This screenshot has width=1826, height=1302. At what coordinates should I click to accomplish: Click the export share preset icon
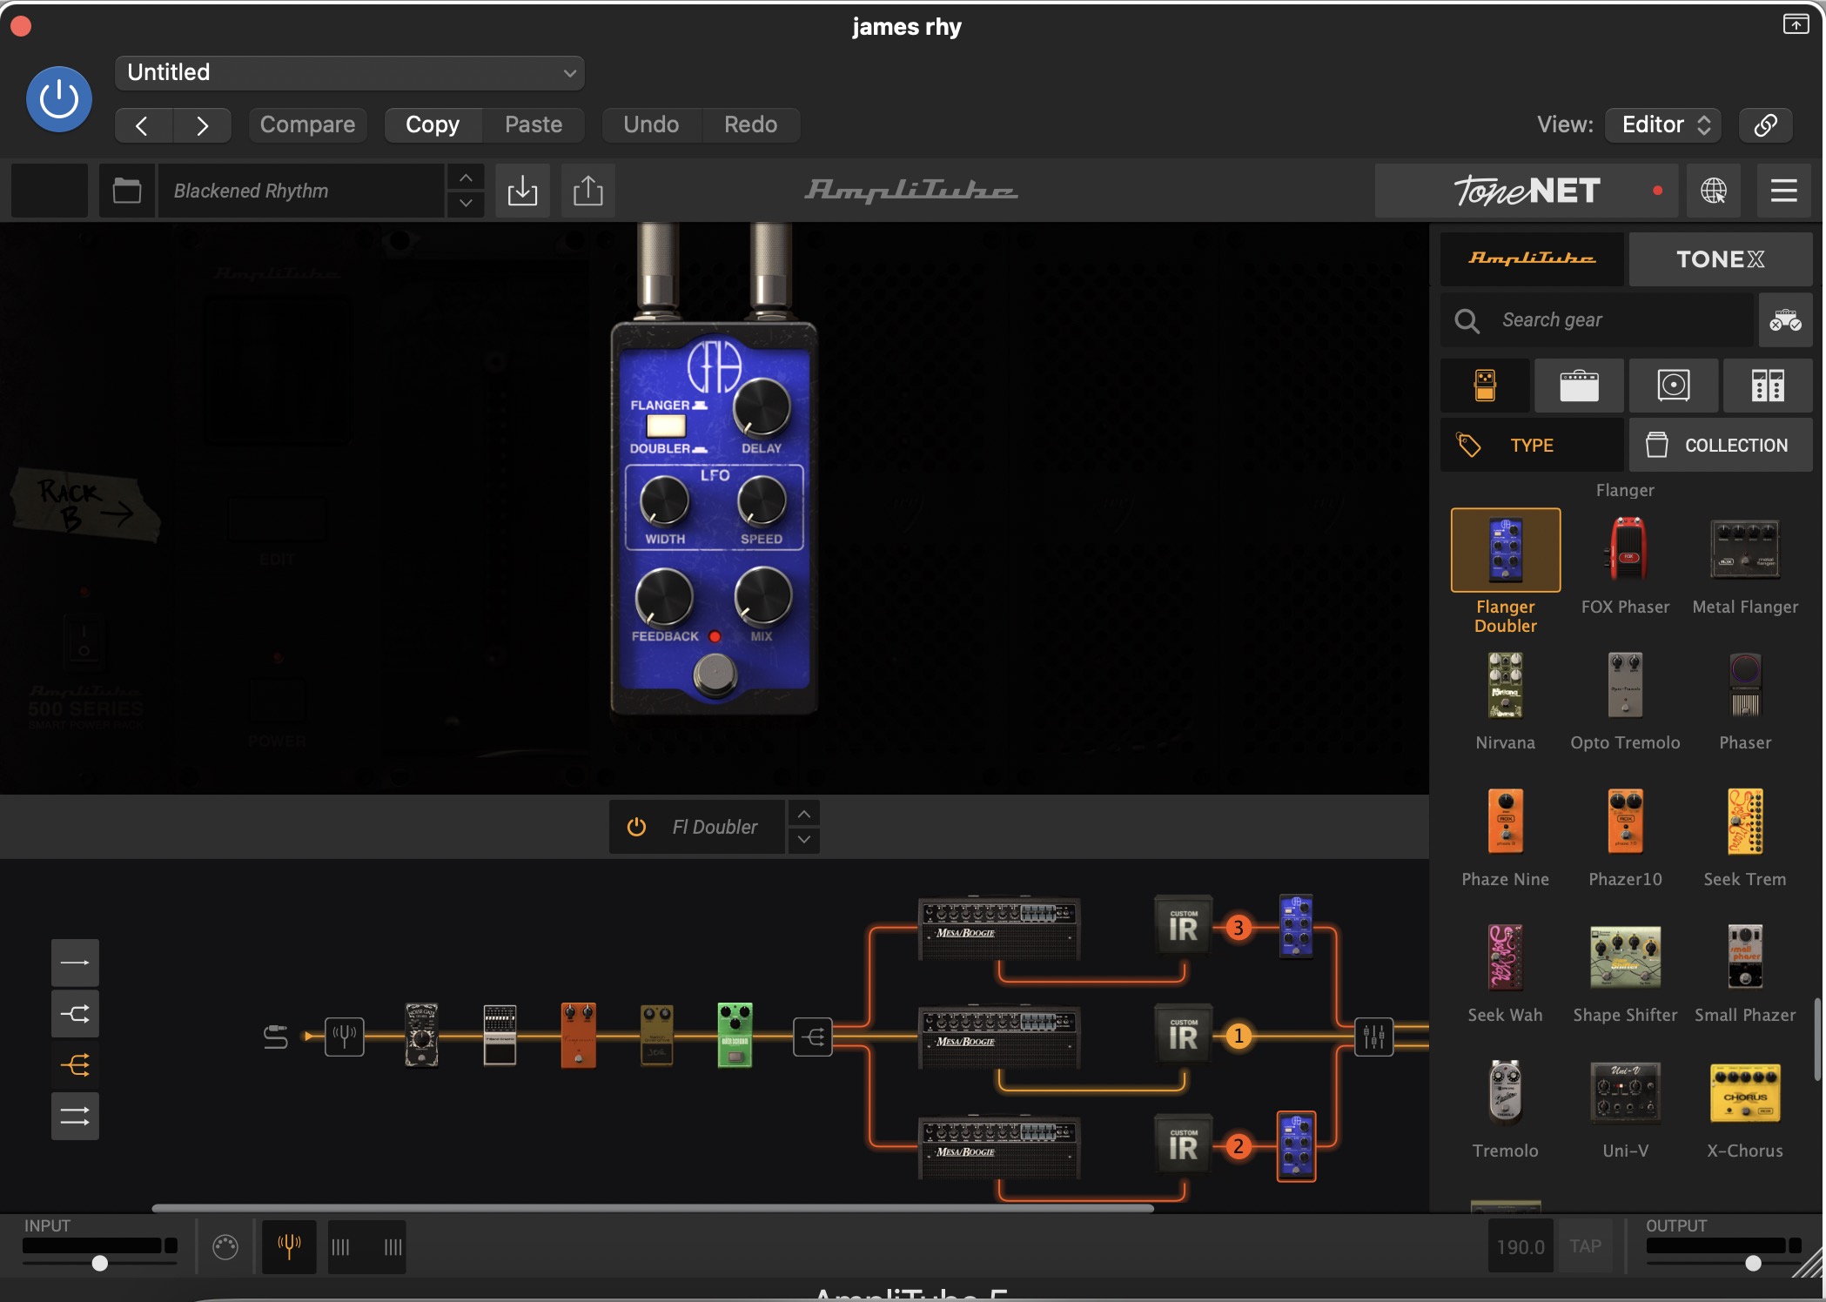588,191
